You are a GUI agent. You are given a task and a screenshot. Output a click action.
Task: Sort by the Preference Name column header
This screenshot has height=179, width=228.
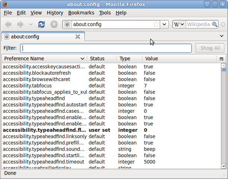(44, 59)
